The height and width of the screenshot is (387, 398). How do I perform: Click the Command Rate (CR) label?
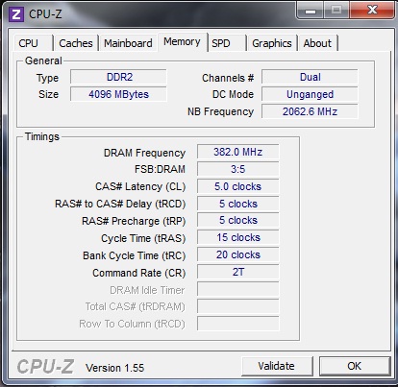pyautogui.click(x=139, y=273)
